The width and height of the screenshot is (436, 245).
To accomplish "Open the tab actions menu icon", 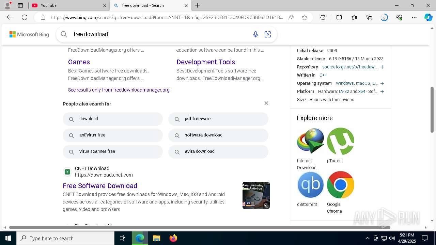I will pyautogui.click(x=20, y=5).
